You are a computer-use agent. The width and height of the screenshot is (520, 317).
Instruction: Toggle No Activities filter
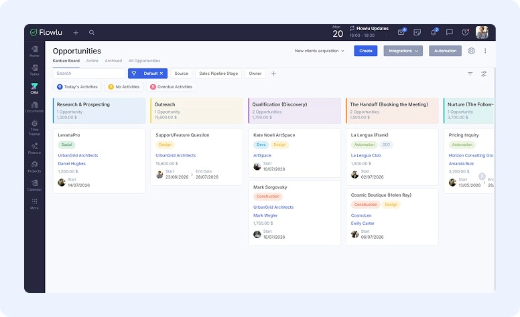(124, 87)
